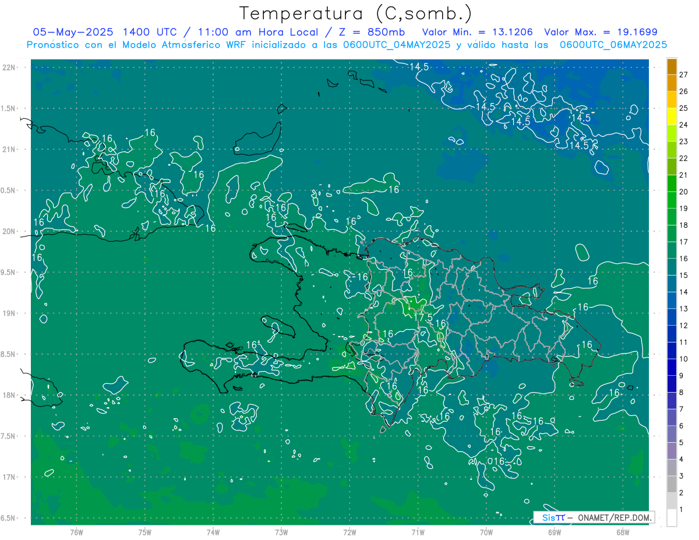Click the '21N' latitude axis label

9,150
